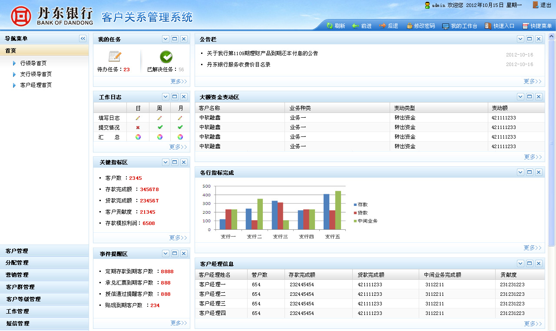This screenshot has height=331, width=556.
Task: Click the back (后退) arrow icon
Action: tap(382, 26)
